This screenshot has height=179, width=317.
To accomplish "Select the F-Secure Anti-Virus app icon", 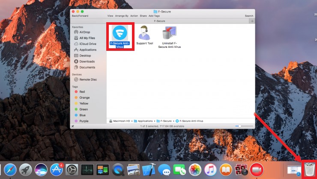I will (120, 32).
